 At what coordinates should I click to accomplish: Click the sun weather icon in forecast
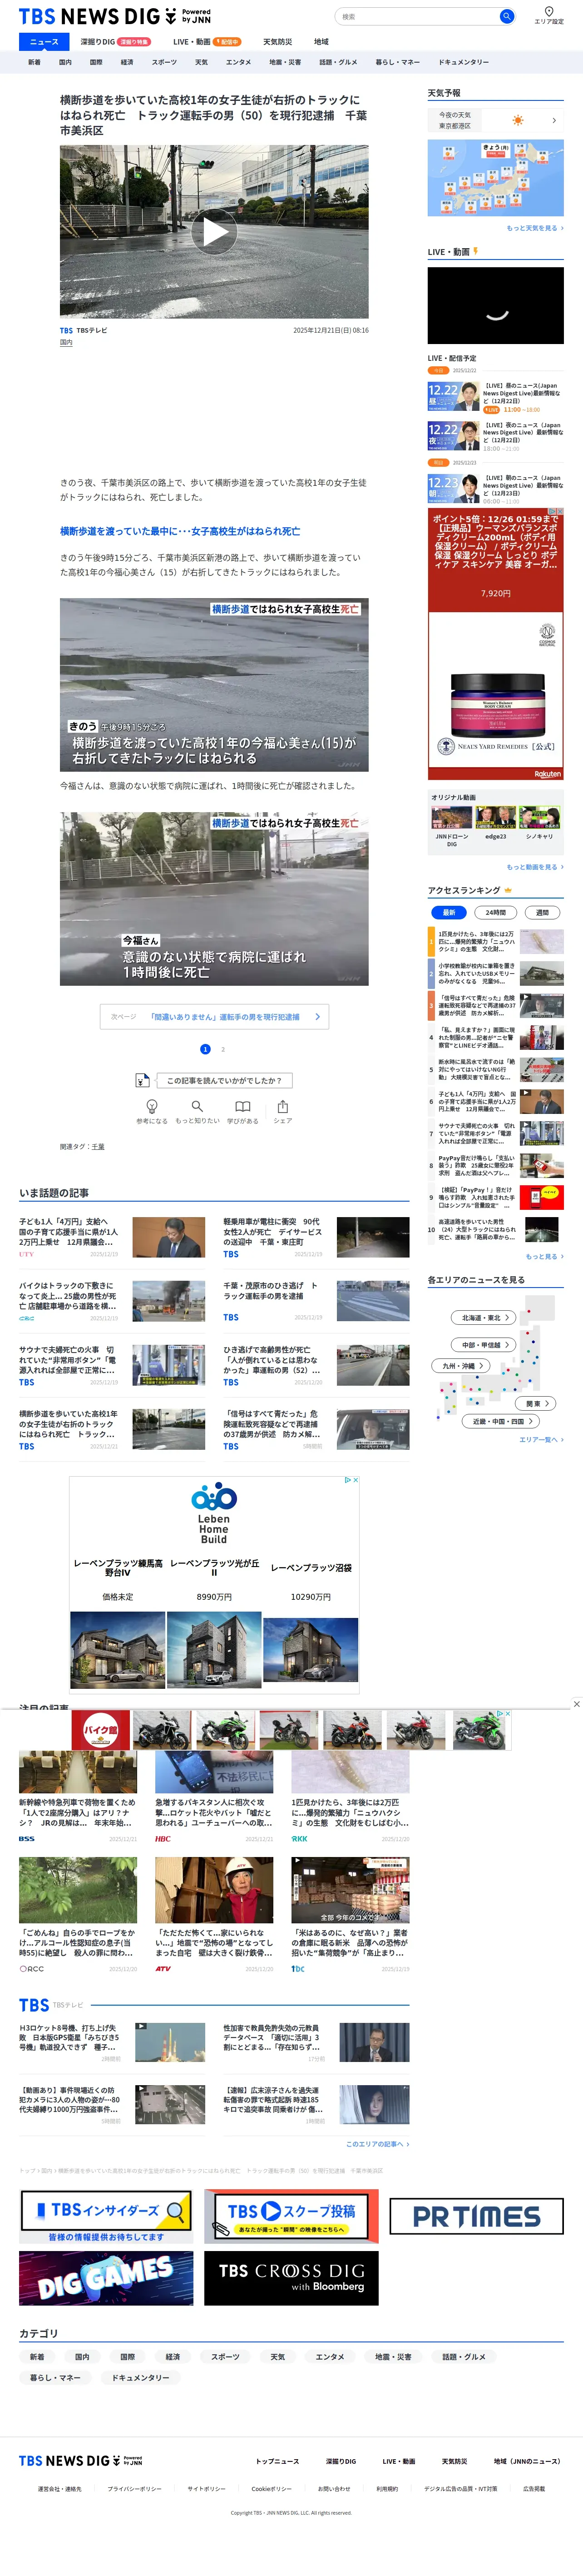[517, 120]
